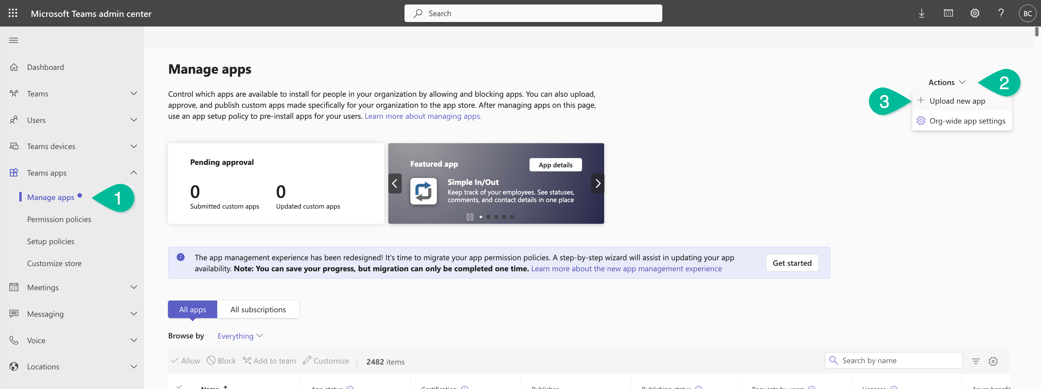Open Manage apps in sidebar
The width and height of the screenshot is (1041, 389).
[51, 197]
